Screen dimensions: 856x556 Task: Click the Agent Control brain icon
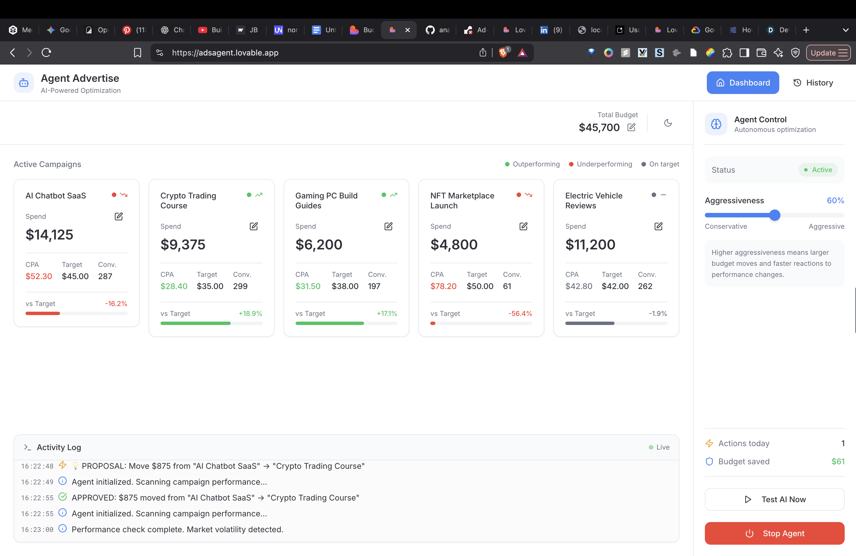pyautogui.click(x=716, y=124)
